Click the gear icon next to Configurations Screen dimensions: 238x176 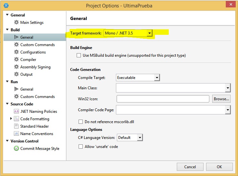point(16,52)
